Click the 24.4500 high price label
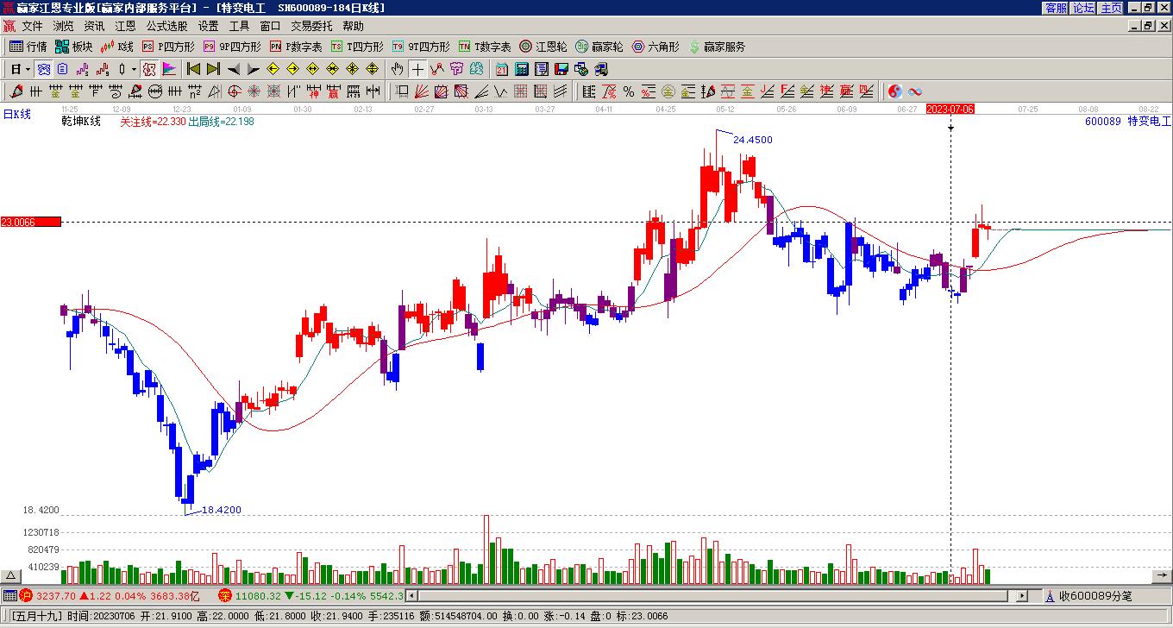1173x628 pixels. click(753, 140)
